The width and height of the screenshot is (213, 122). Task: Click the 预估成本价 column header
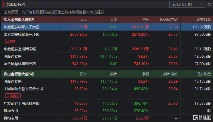(x=169, y=20)
